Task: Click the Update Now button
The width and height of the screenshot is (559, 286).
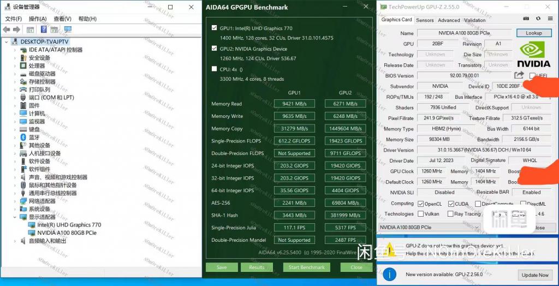Action: point(534,275)
